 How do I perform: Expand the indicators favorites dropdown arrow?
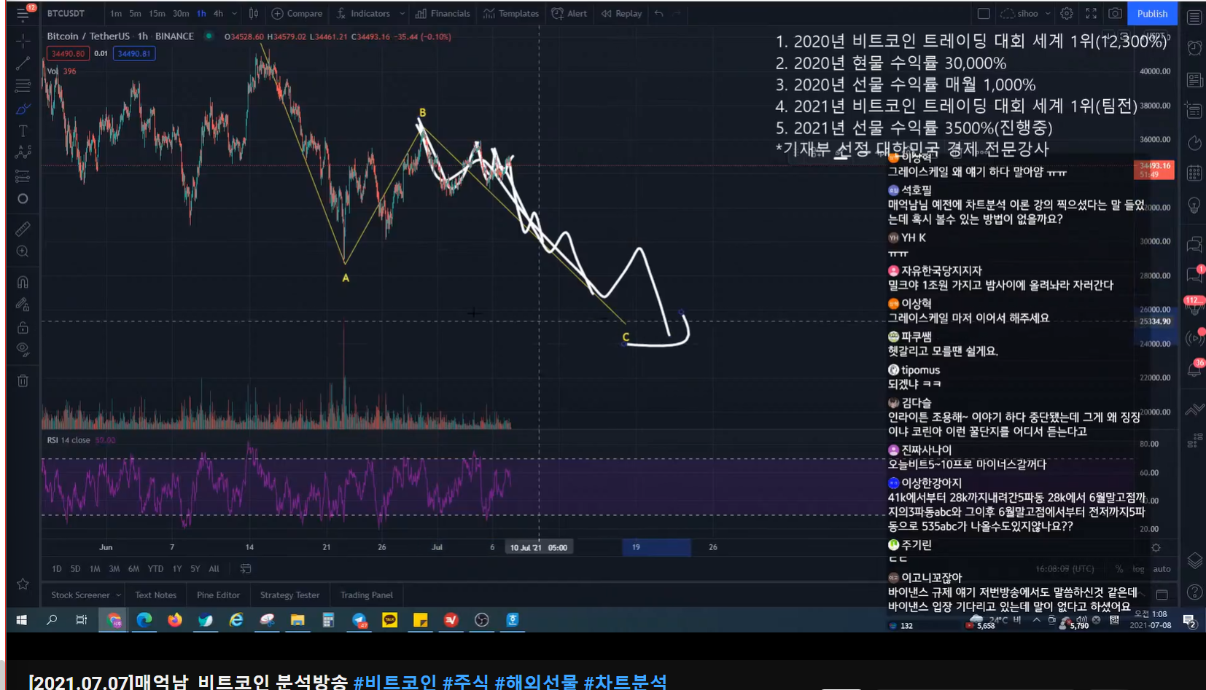tap(402, 14)
